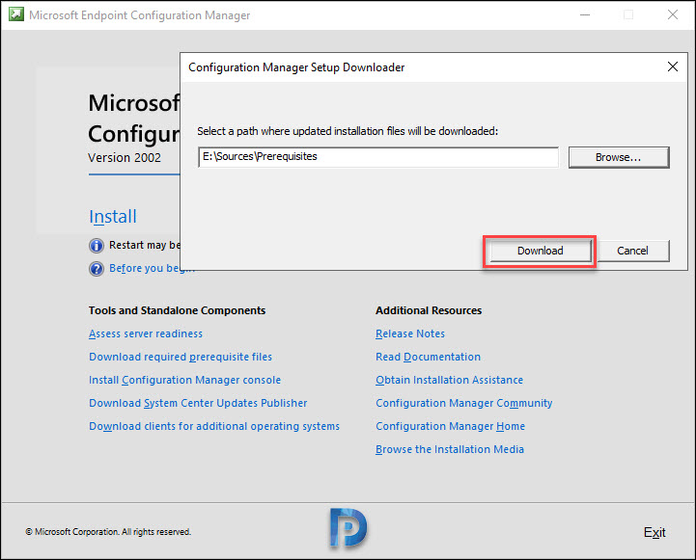Open Assess server readiness
Viewport: 696px width, 560px height.
pyautogui.click(x=146, y=333)
